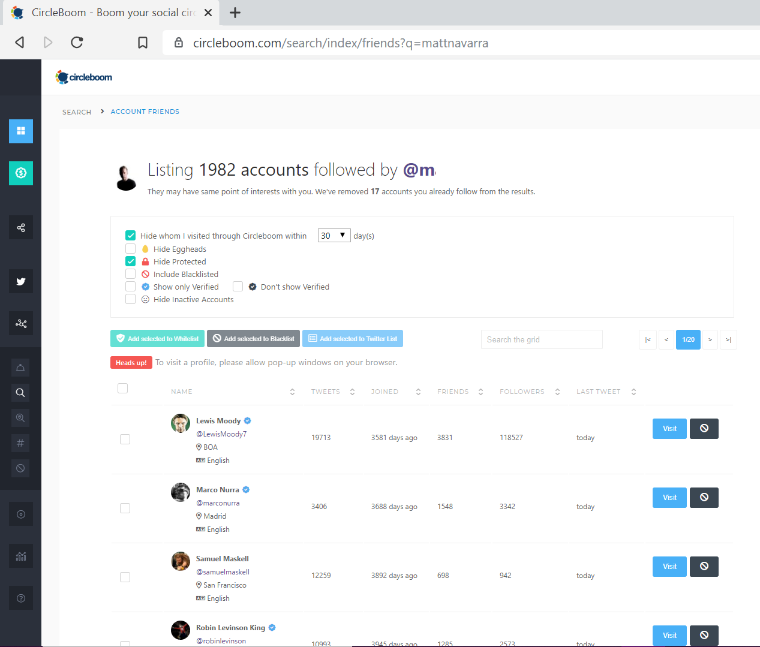Enable Don't show Verified checkbox
Viewport: 760px width, 647px height.
(238, 286)
